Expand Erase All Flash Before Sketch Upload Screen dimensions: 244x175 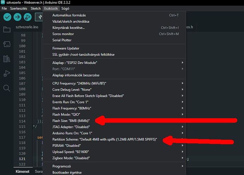[114, 96]
